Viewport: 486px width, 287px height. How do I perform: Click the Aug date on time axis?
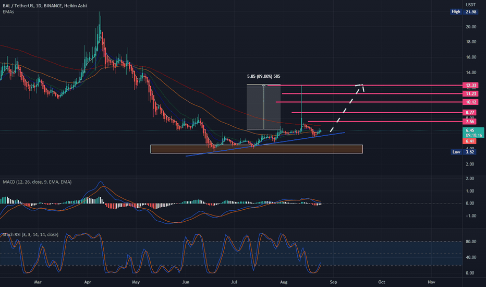click(x=284, y=282)
